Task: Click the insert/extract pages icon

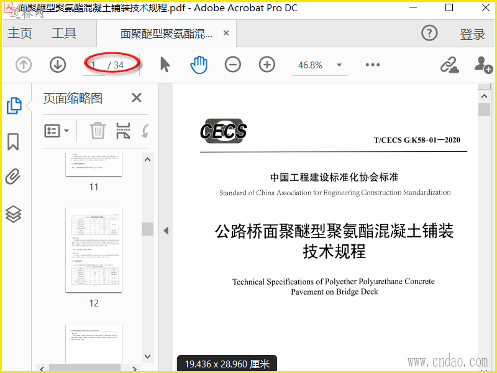Action: pyautogui.click(x=123, y=131)
